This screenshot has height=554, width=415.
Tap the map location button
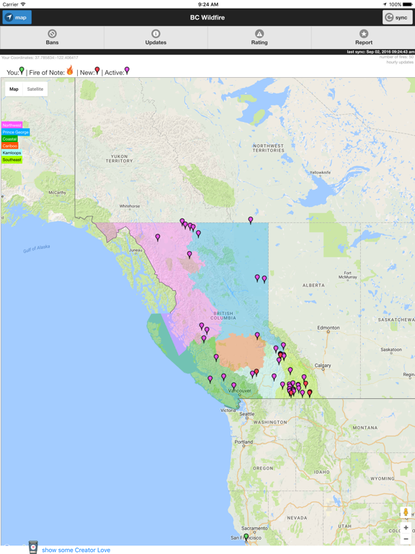click(17, 17)
